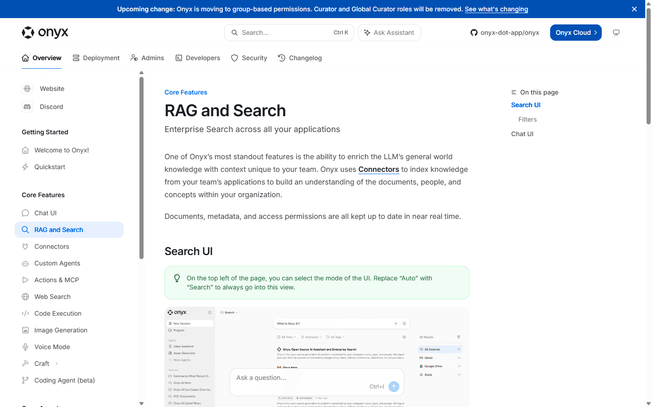652x407 pixels.
Task: Click the page vertical scrollbar thumb
Action: coord(648,66)
